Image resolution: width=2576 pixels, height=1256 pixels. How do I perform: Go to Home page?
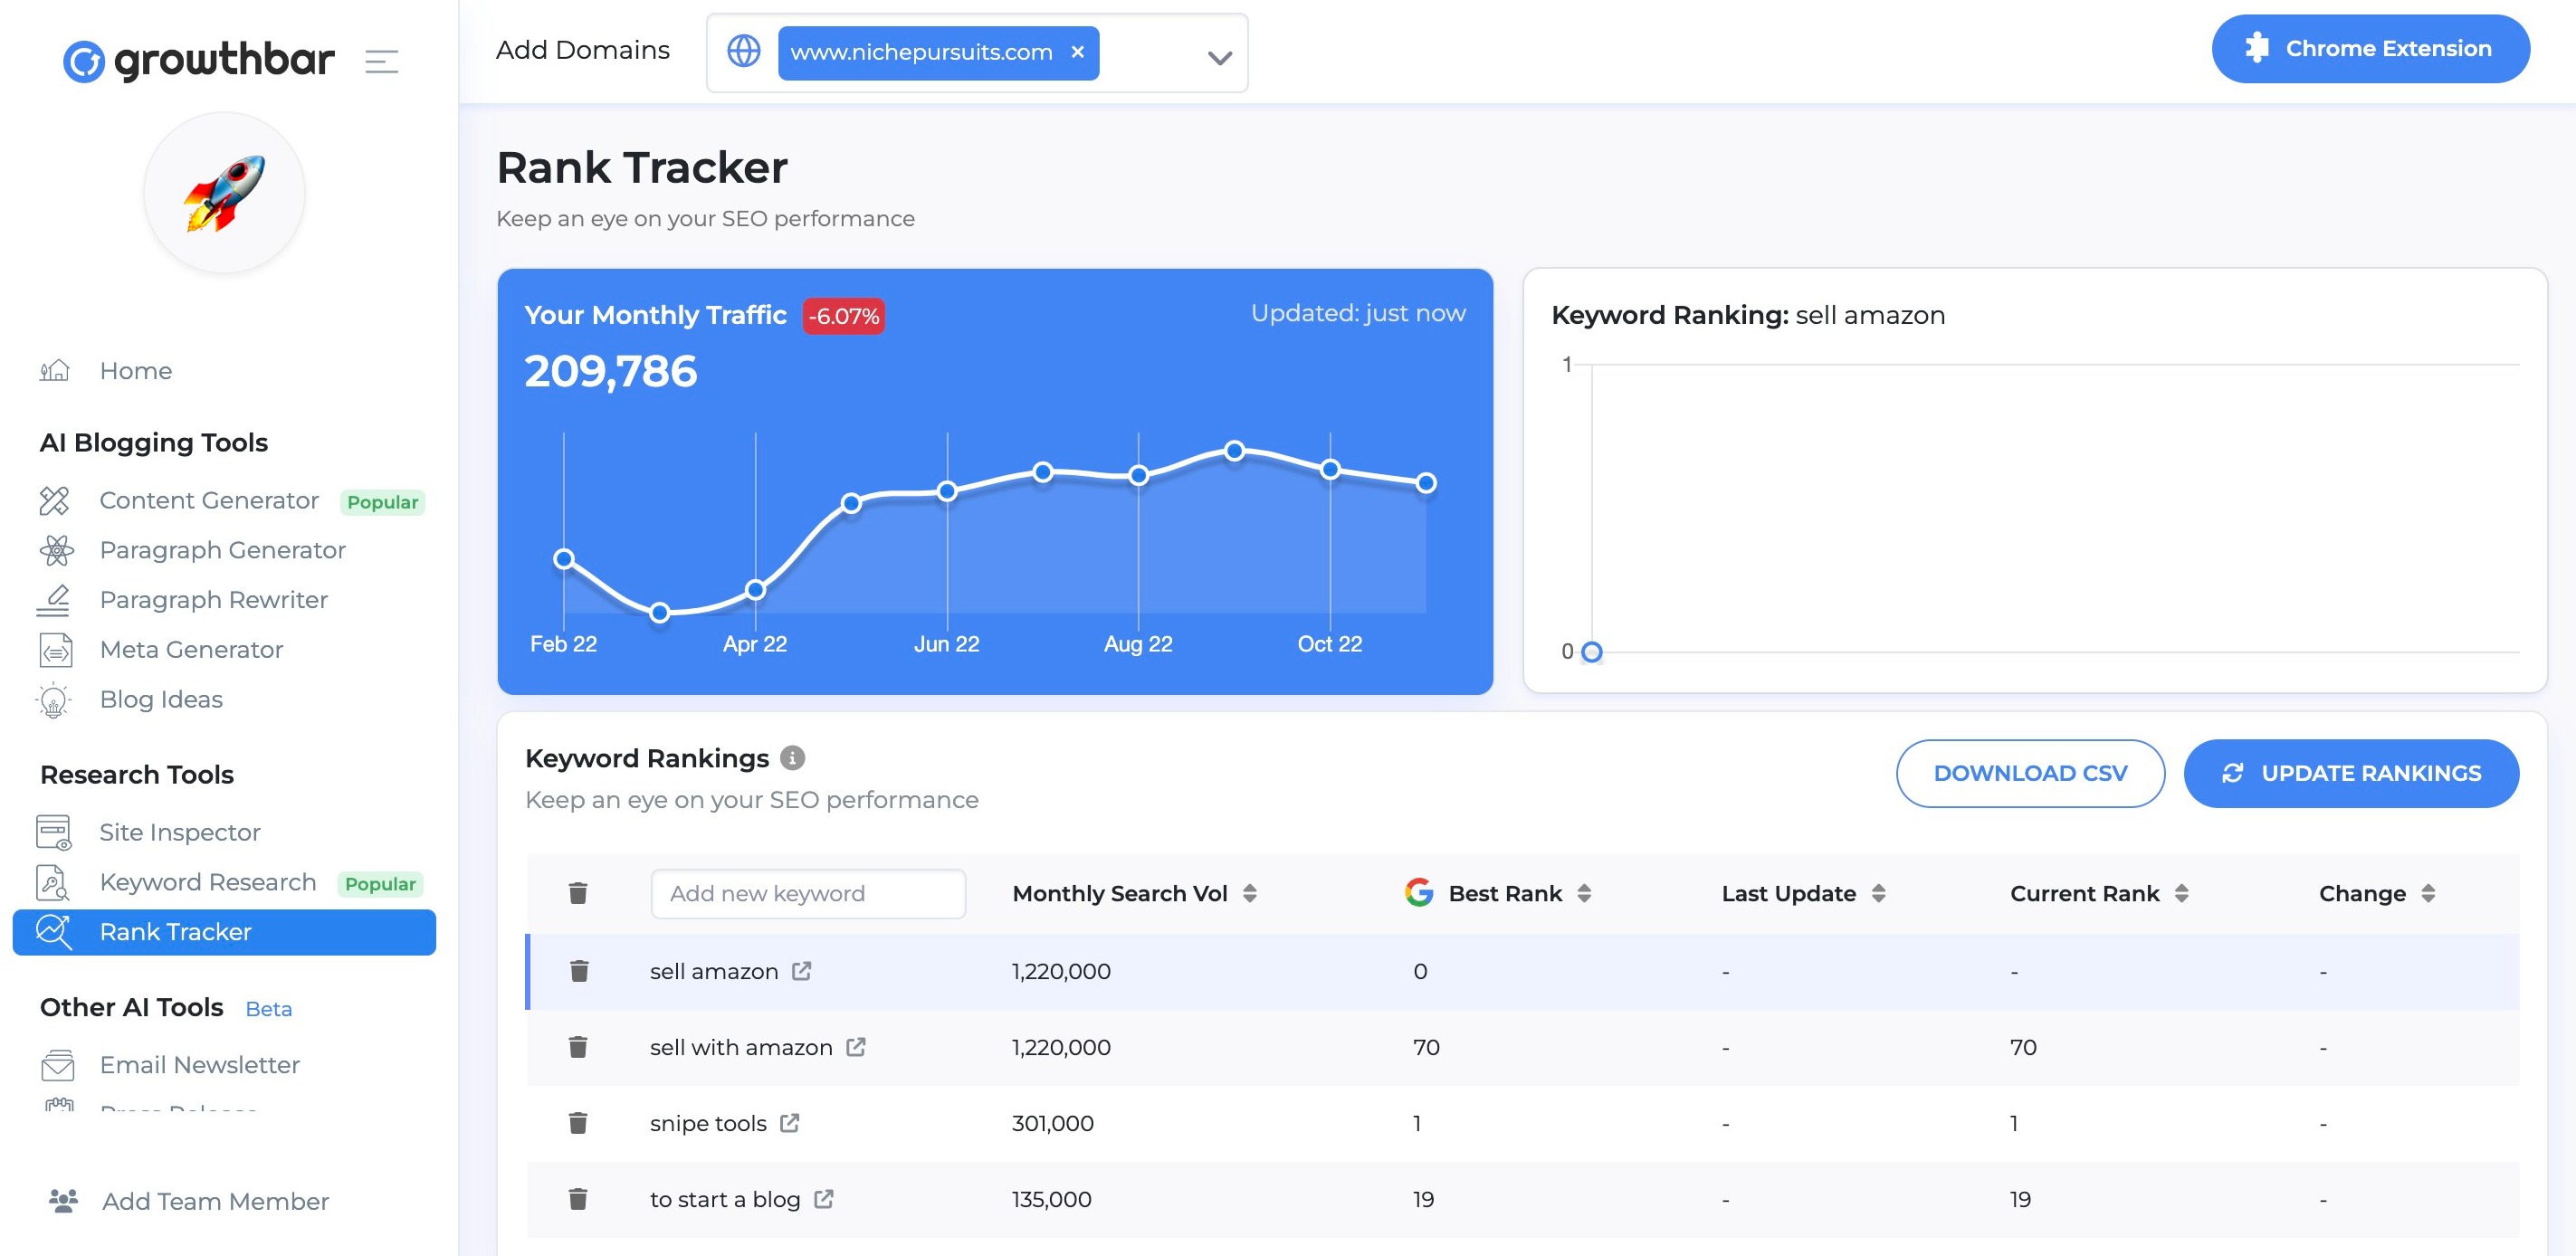click(136, 371)
